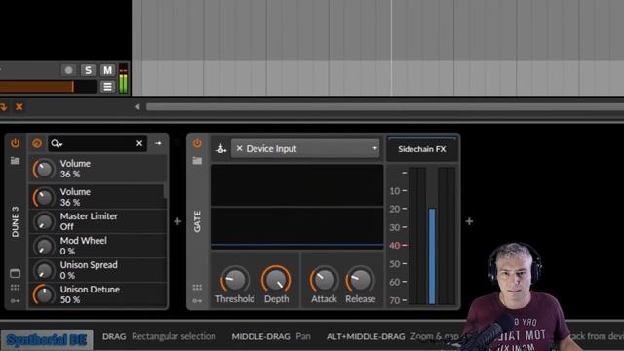
Task: Click Gate sidechain source icon
Action: click(x=221, y=149)
